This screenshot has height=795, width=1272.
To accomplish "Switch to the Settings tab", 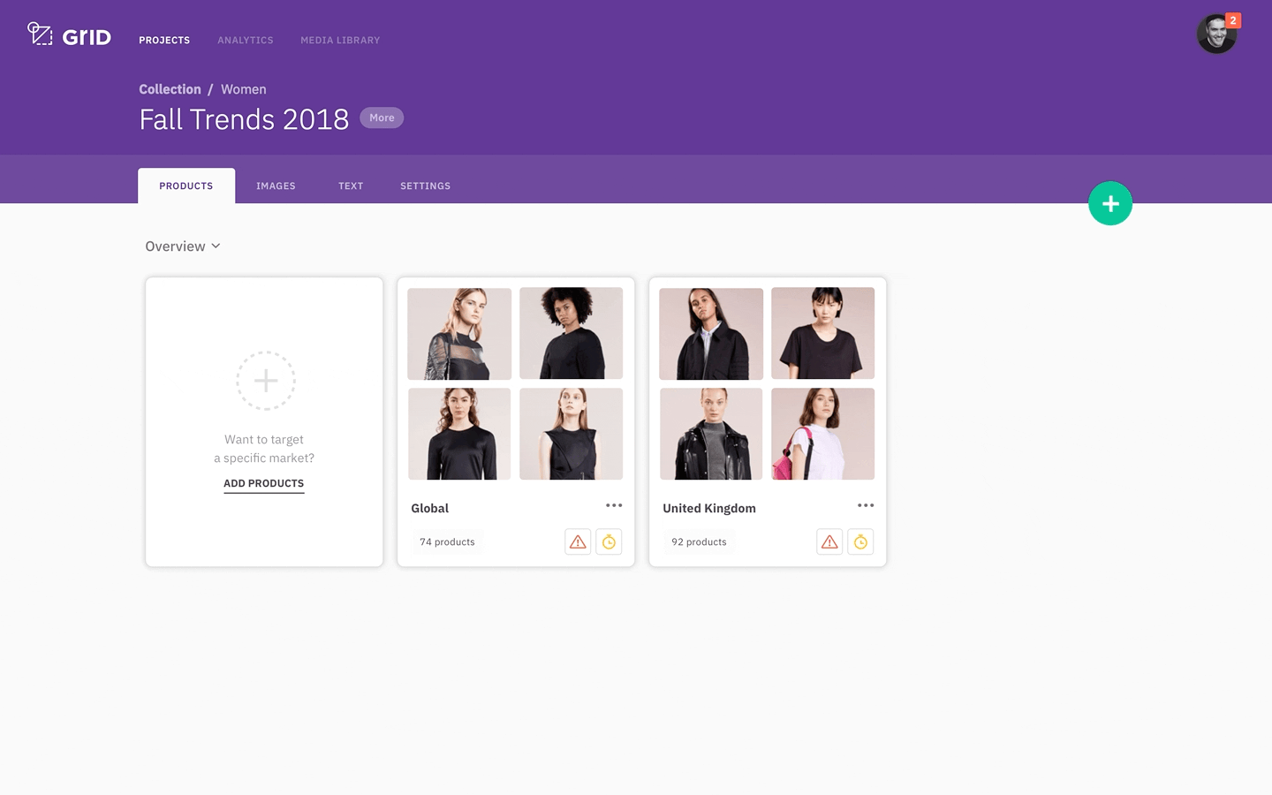I will click(425, 185).
